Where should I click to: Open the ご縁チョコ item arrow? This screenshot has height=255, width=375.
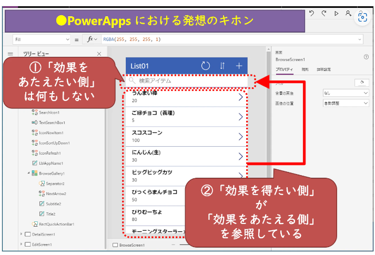240,117
